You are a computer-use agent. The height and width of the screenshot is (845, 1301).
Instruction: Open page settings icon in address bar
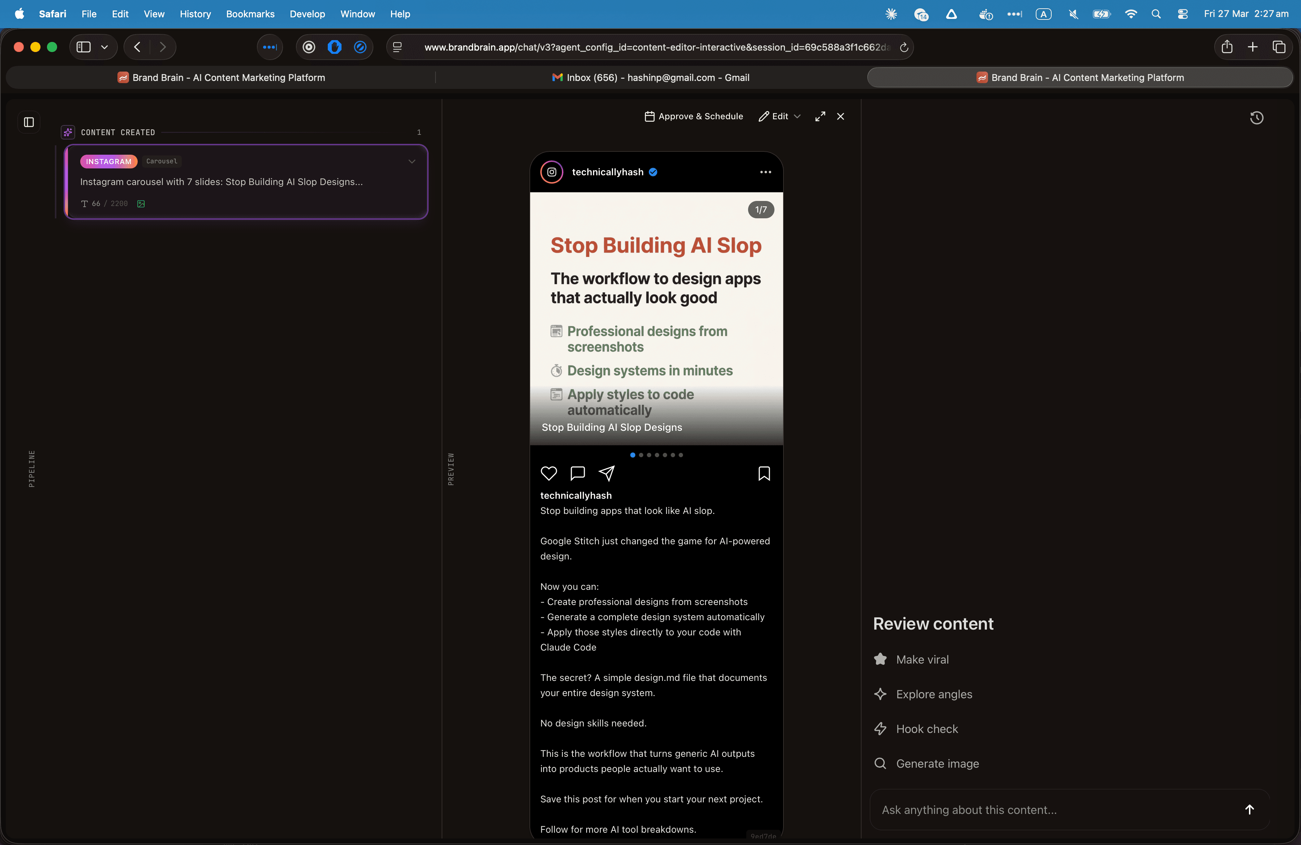tap(398, 48)
